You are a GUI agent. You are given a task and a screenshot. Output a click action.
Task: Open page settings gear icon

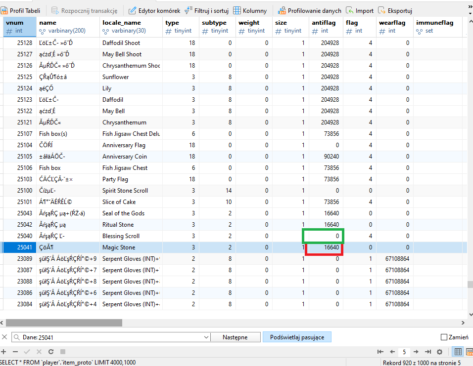pyautogui.click(x=439, y=352)
